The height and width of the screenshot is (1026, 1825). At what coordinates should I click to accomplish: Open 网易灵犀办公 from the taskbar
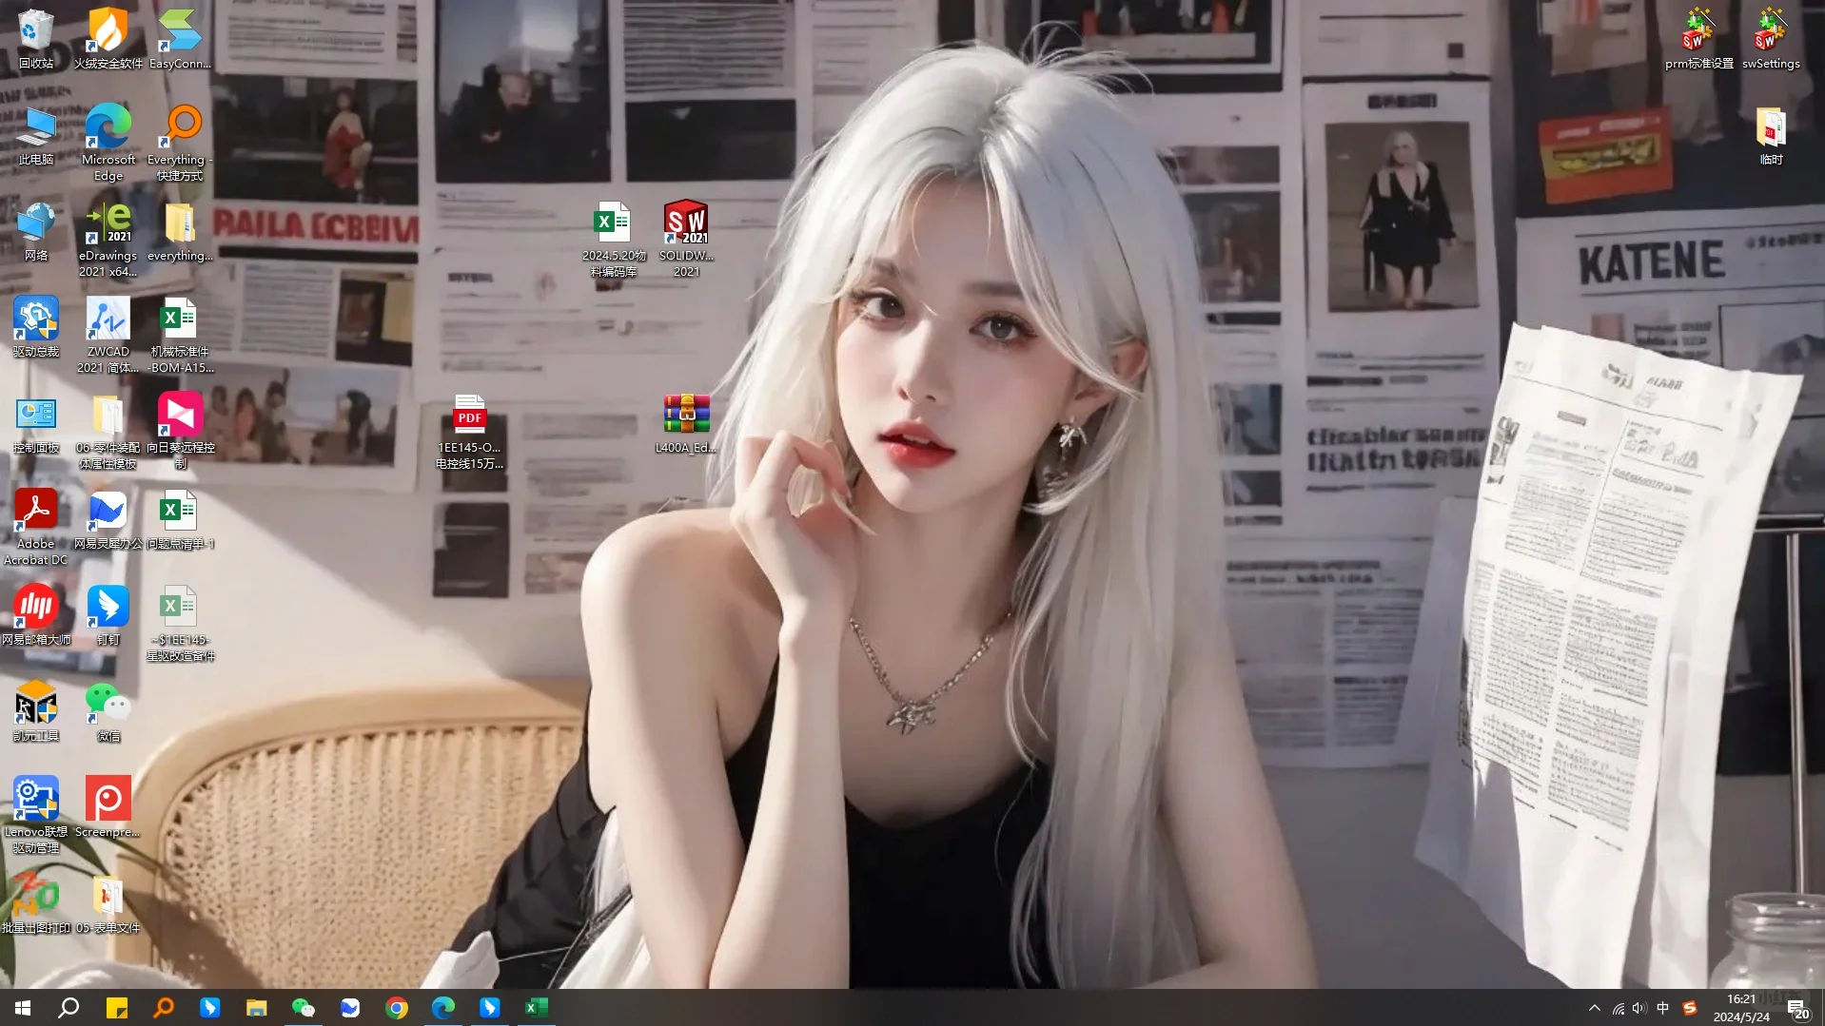349,1008
